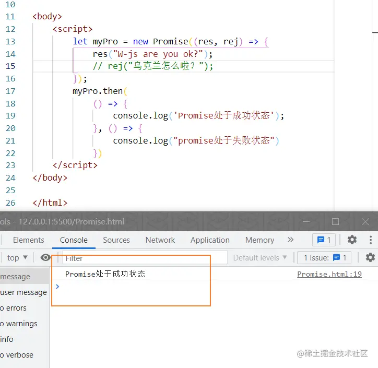Minimize the DevTools window
Screen dimensions: 378x368
(x=306, y=222)
